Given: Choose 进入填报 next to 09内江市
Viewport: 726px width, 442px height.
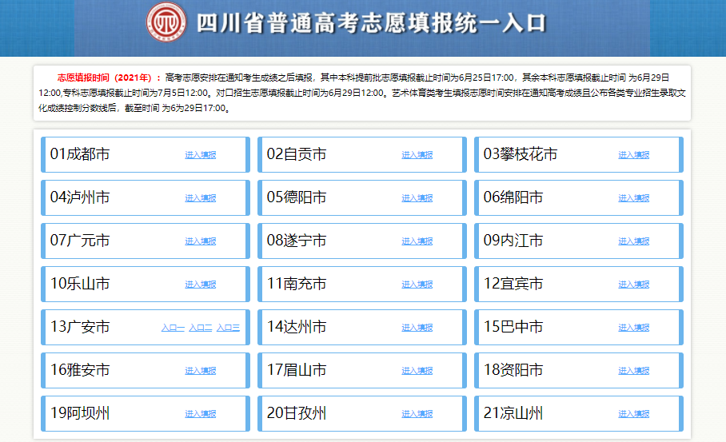Looking at the screenshot, I should pyautogui.click(x=634, y=241).
